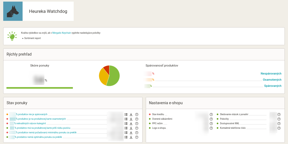Click the green lightbulb tip icon

tap(12, 36)
